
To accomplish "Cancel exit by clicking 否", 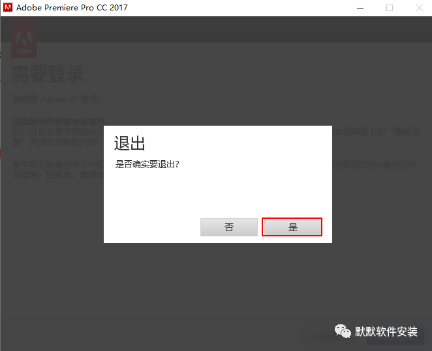I will pos(229,227).
